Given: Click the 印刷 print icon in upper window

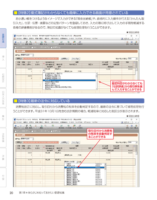Looking at the screenshot, I should tap(127, 43).
